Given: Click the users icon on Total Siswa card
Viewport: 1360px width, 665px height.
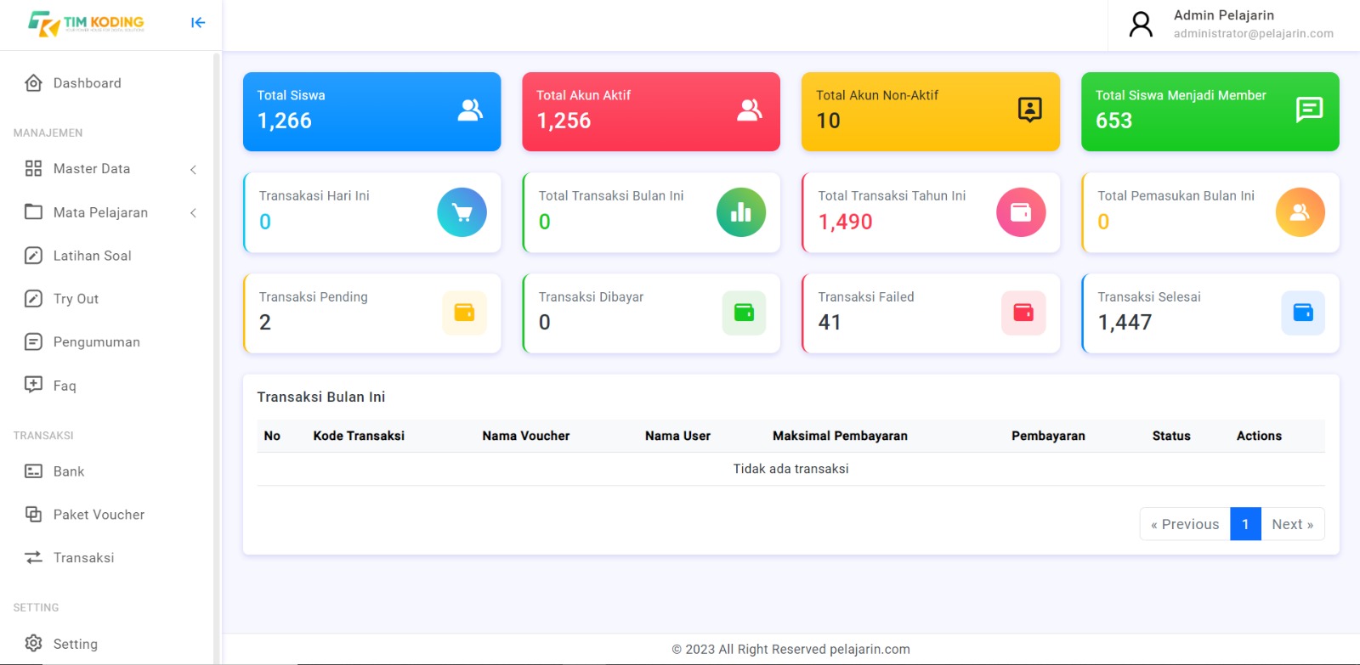Looking at the screenshot, I should (x=470, y=110).
